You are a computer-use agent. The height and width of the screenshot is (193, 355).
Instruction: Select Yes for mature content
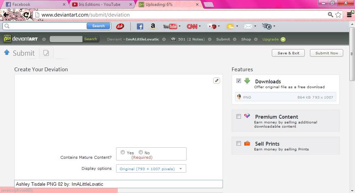[x=123, y=152]
